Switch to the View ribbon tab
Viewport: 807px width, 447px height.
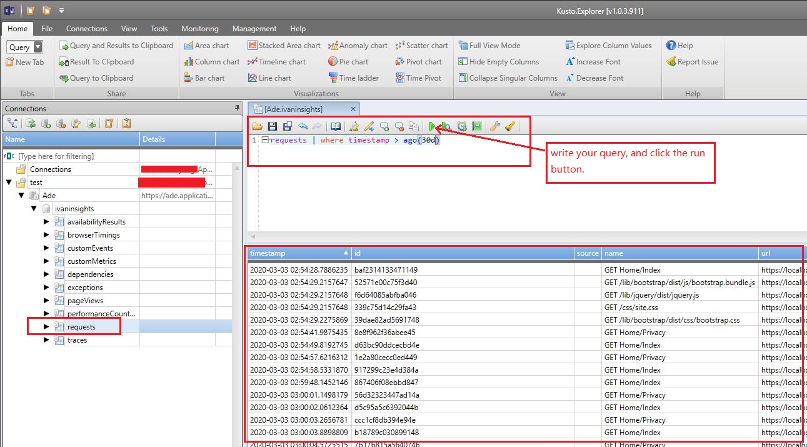point(129,29)
